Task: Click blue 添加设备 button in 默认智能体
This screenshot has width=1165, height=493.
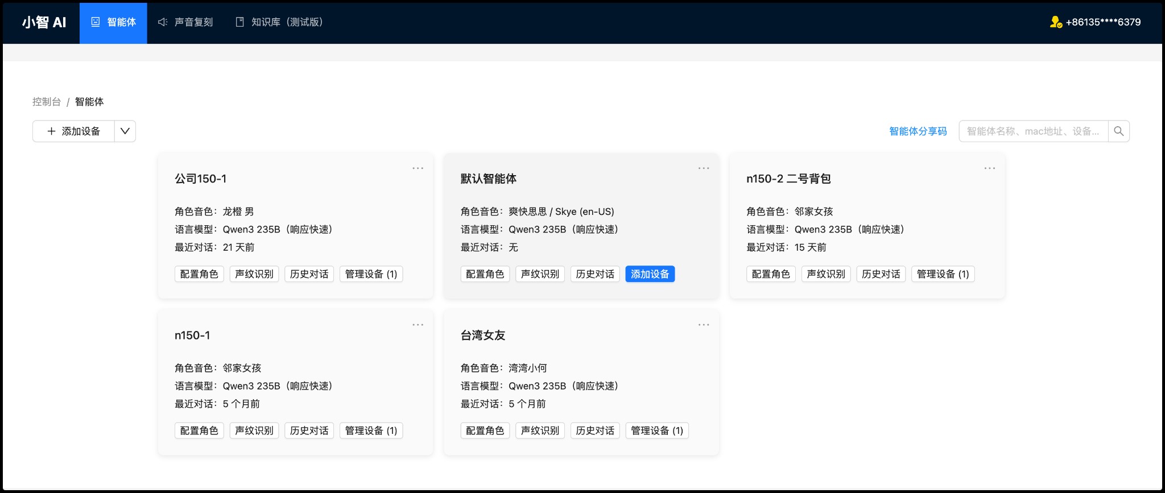Action: pyautogui.click(x=650, y=274)
